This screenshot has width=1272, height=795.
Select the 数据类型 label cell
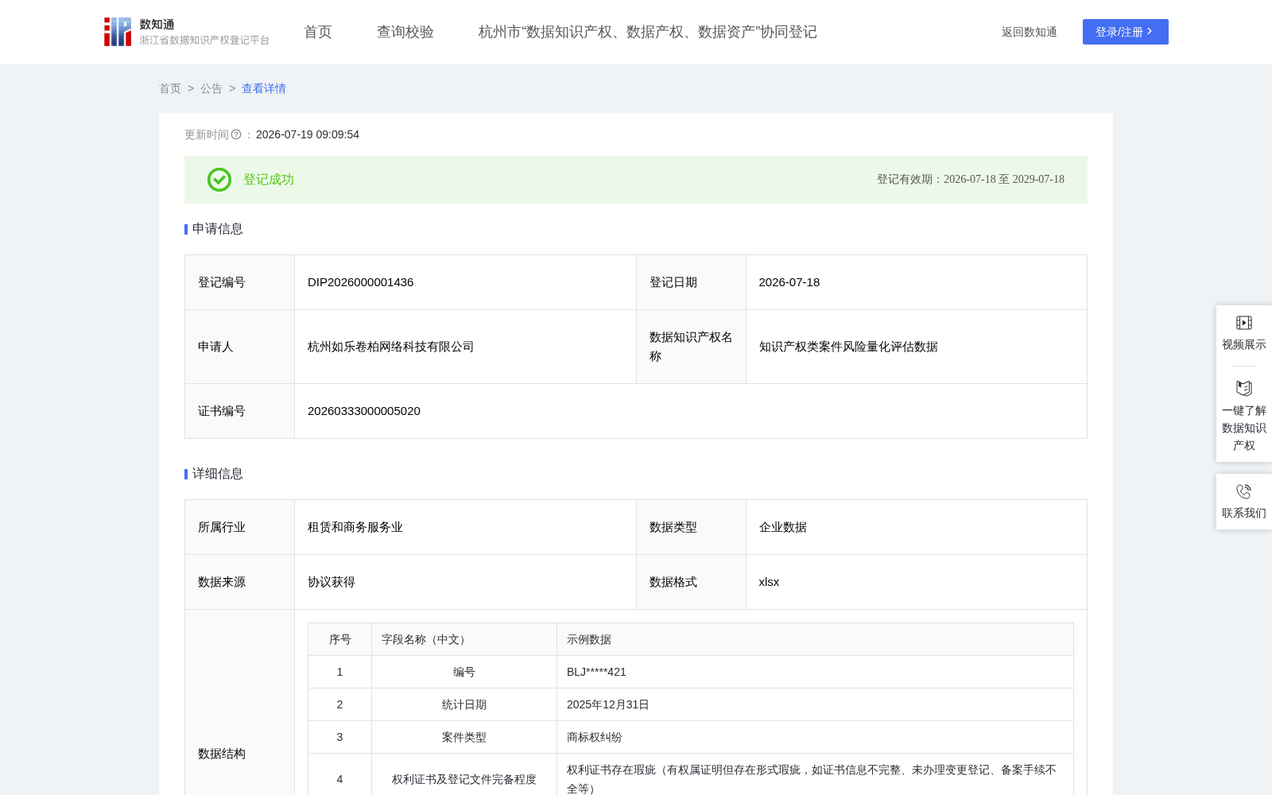pos(691,527)
